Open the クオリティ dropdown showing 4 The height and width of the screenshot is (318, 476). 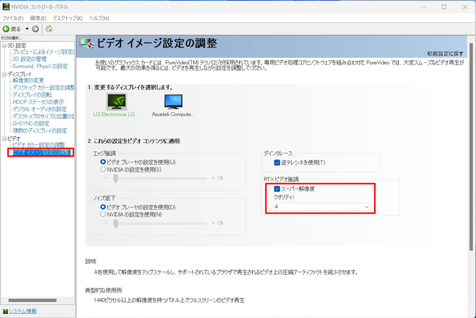tap(322, 207)
